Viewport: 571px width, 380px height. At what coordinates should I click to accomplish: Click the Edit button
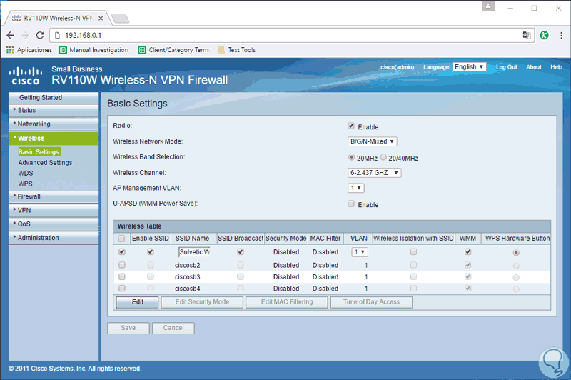tap(137, 302)
